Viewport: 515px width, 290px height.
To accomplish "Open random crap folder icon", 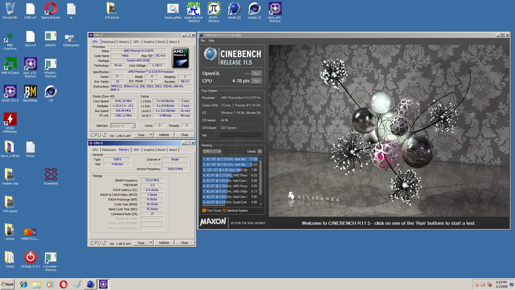I will pyautogui.click(x=10, y=176).
